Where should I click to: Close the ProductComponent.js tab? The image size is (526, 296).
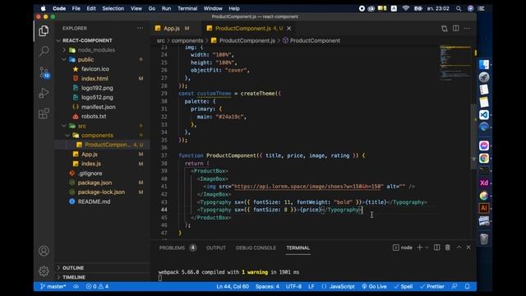[x=288, y=29]
